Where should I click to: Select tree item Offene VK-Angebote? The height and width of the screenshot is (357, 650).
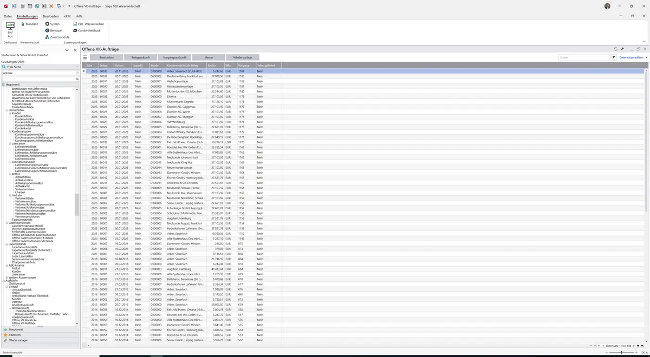(23, 320)
